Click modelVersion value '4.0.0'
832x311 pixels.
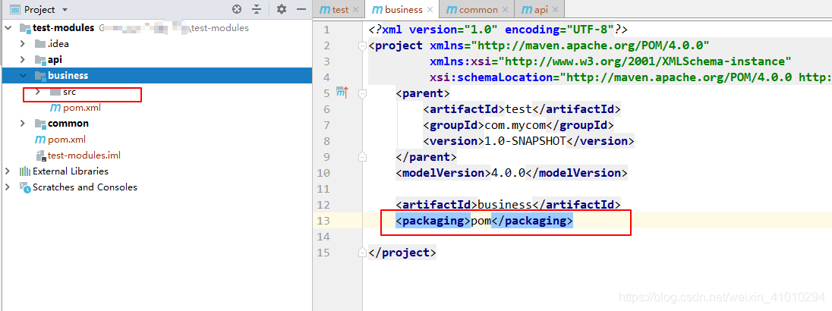pos(509,173)
